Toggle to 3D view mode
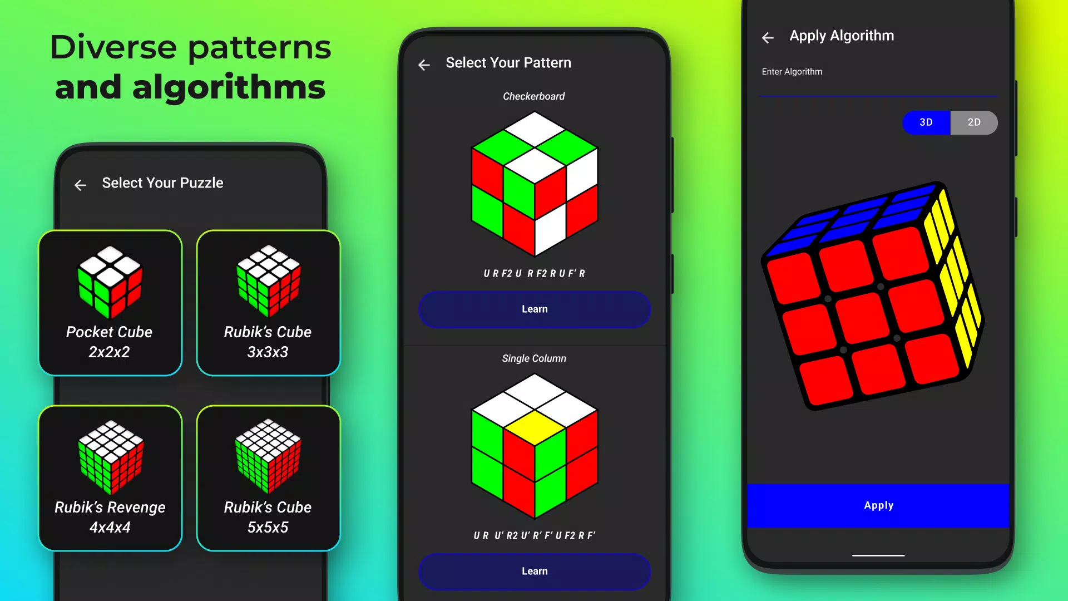The height and width of the screenshot is (601, 1068). coord(926,122)
